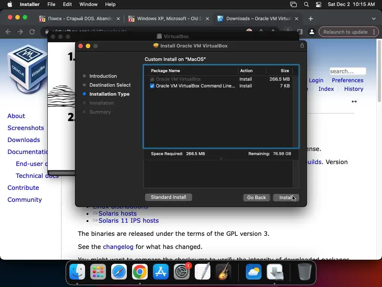Click the Index link
Image resolution: width=382 pixels, height=287 pixels.
click(x=326, y=89)
